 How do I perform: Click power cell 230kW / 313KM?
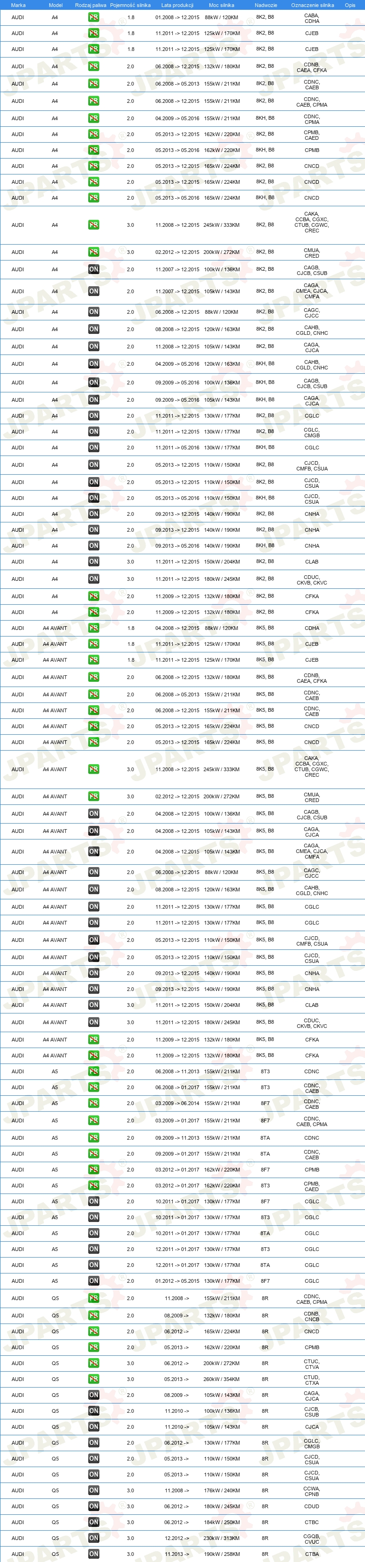222,1538
